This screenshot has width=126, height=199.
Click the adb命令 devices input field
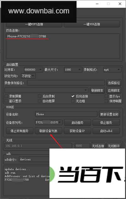pos(34,159)
